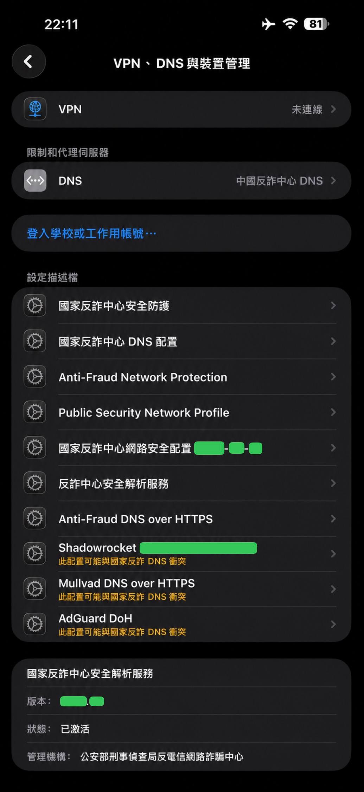Image resolution: width=364 pixels, height=792 pixels.
Task: Tap gear icon beside Shadowrocket profile
Action: coord(35,553)
